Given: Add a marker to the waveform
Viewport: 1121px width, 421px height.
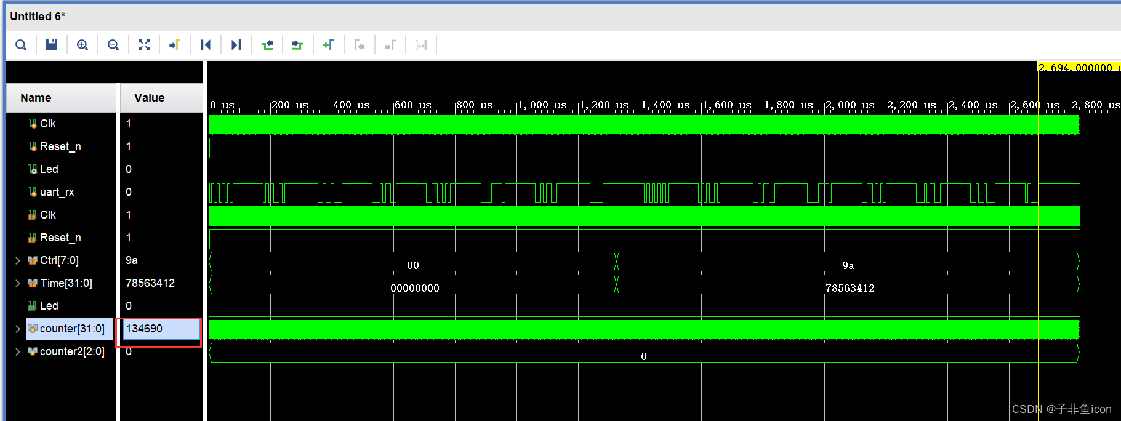Looking at the screenshot, I should (x=329, y=45).
